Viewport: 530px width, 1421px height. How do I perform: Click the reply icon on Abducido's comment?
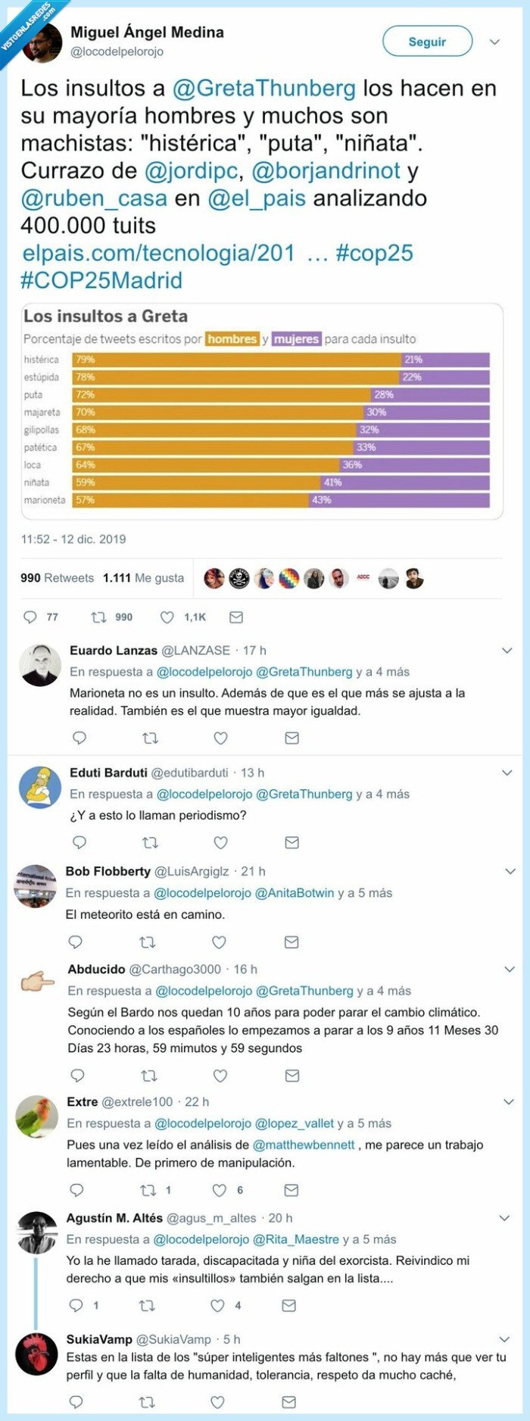click(79, 1075)
